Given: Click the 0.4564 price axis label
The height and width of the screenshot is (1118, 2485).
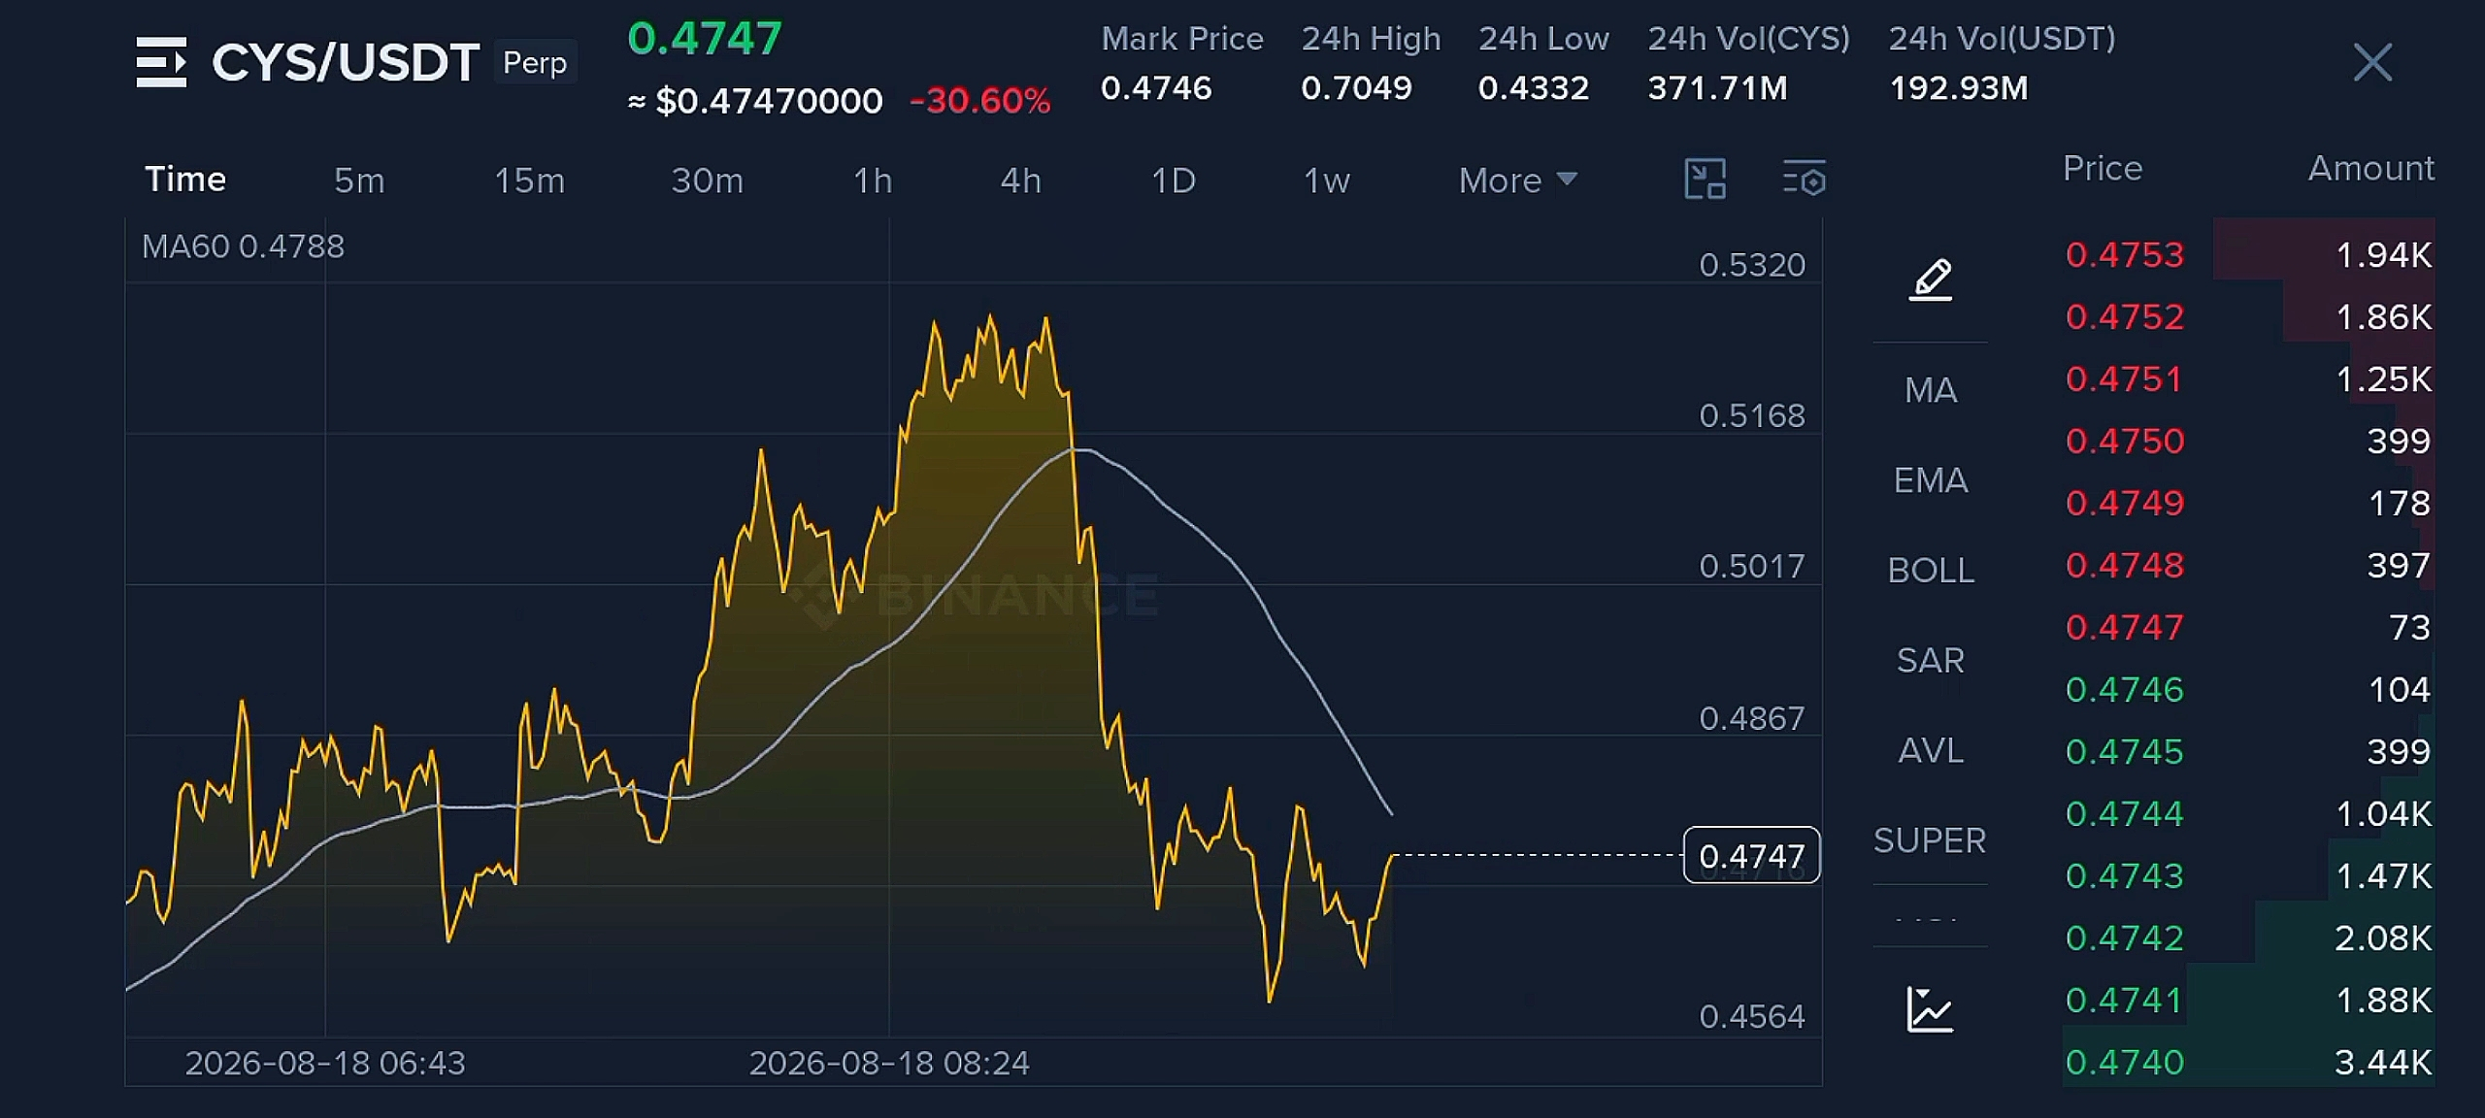Looking at the screenshot, I should click(1752, 1017).
